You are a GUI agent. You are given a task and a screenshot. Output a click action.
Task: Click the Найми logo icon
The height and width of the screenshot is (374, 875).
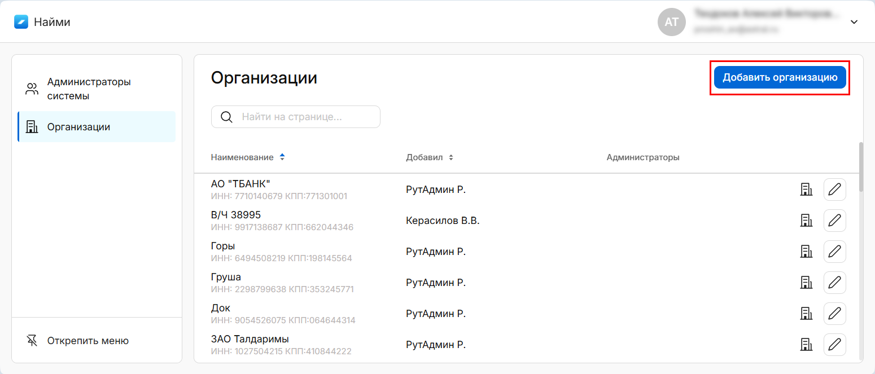pos(21,22)
